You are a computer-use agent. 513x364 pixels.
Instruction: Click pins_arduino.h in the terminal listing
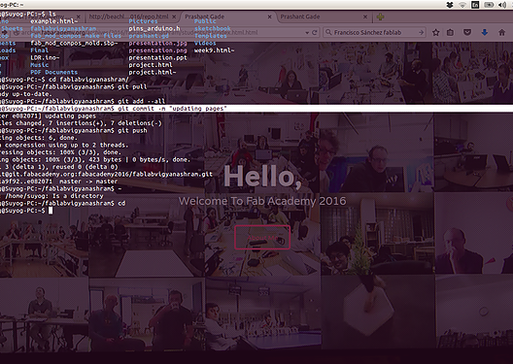(154, 29)
